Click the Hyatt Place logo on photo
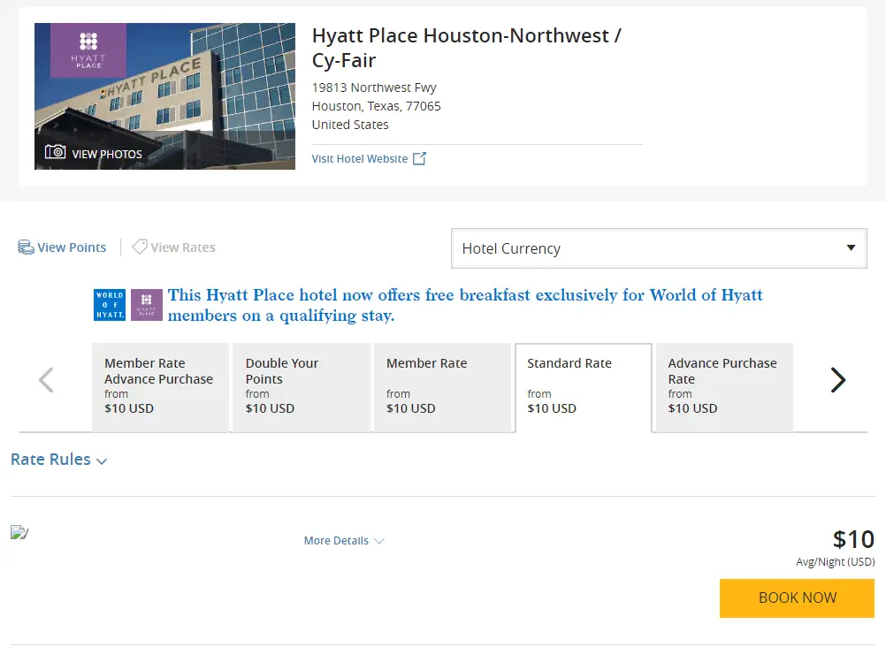 (x=88, y=50)
